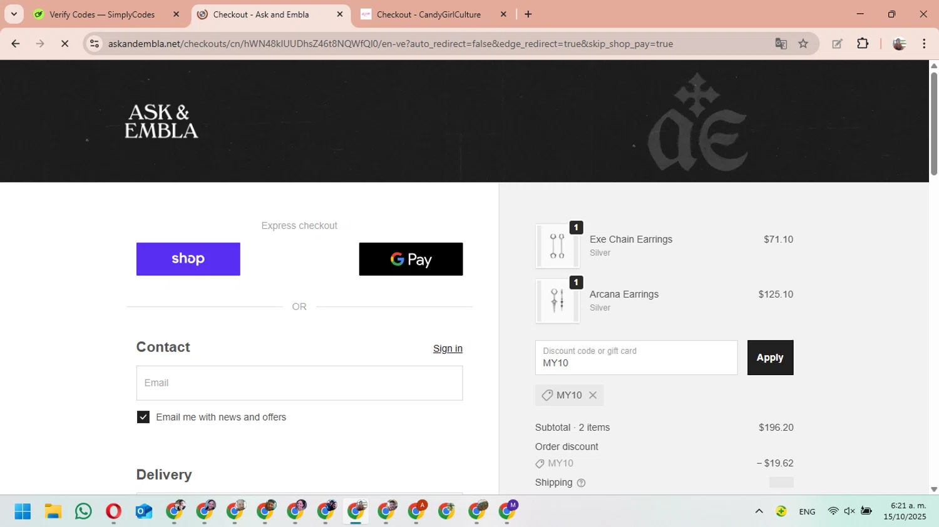Open WhatsApp from the taskbar
The height and width of the screenshot is (527, 939).
click(x=83, y=511)
